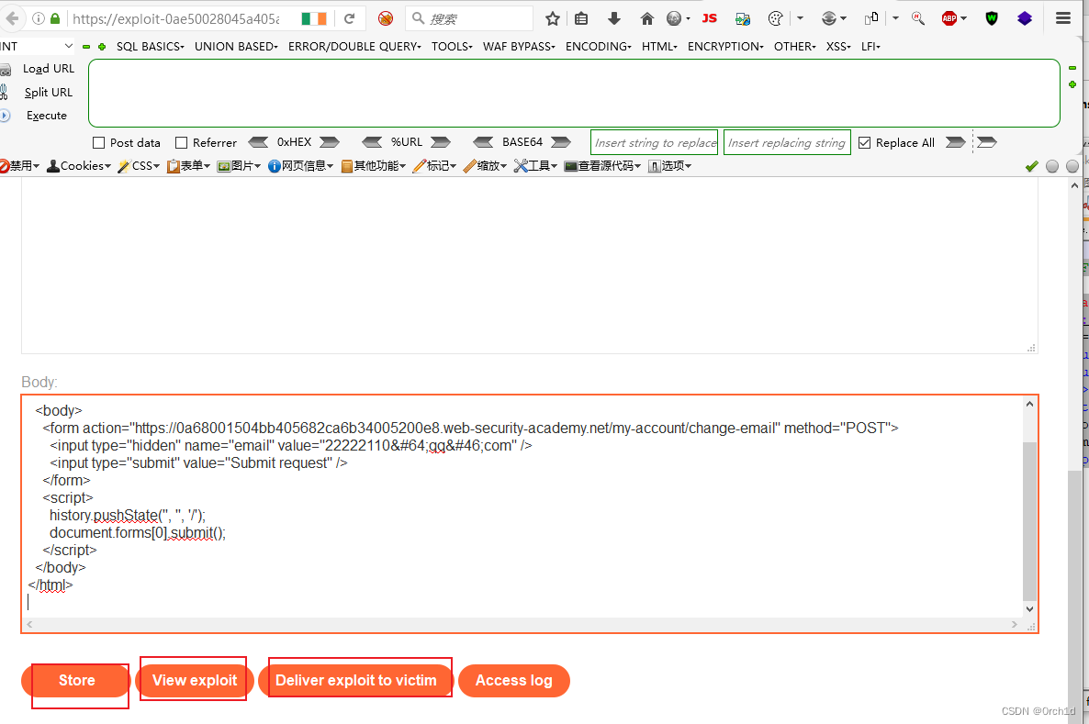Uncheck the Replace All checkbox
The height and width of the screenshot is (724, 1089).
[x=865, y=143]
